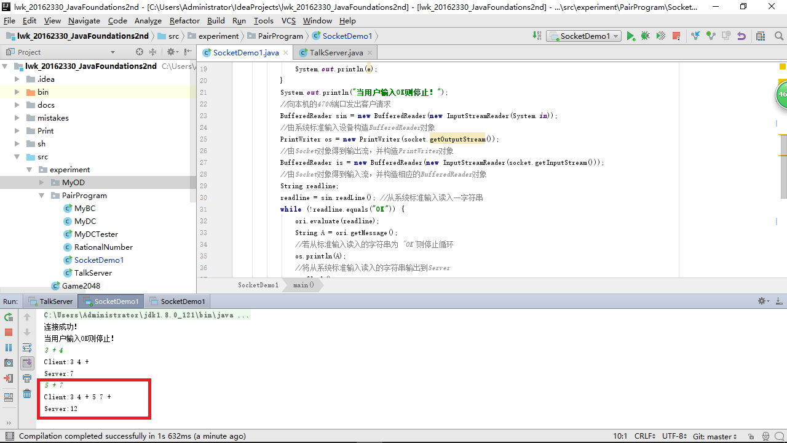Expand the .idea folder
The image size is (787, 443).
[18, 79]
